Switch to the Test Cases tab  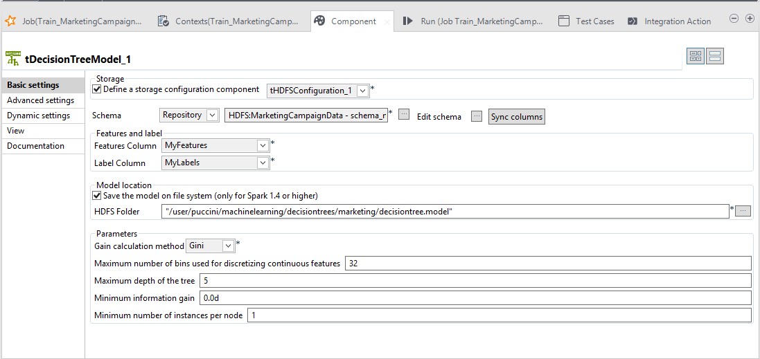coord(586,21)
